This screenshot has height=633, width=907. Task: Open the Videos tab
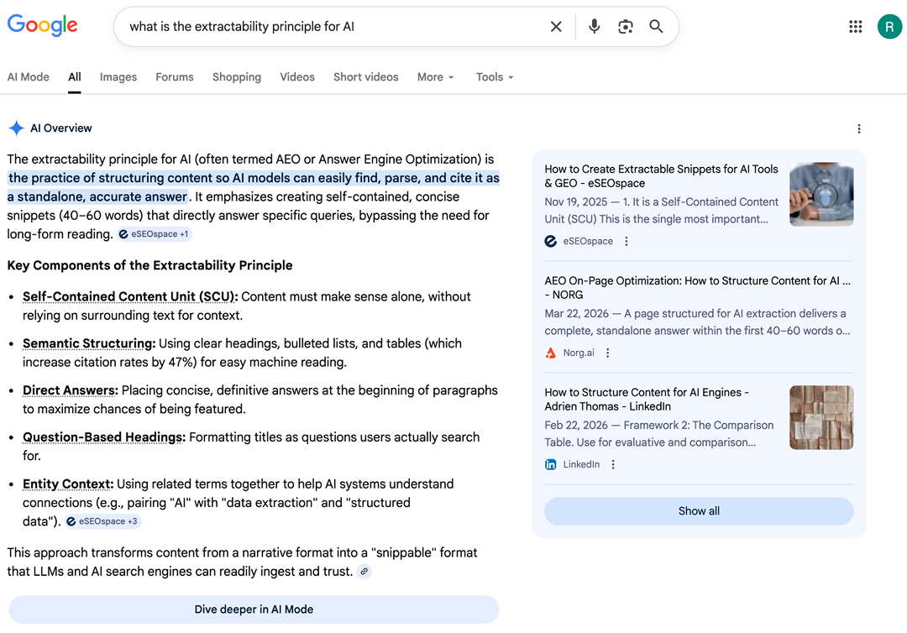297,77
